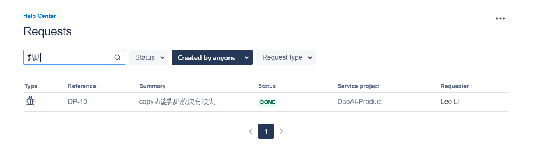
Task: Open the copy功能黏贴模块有缺失 summary
Action: click(177, 102)
